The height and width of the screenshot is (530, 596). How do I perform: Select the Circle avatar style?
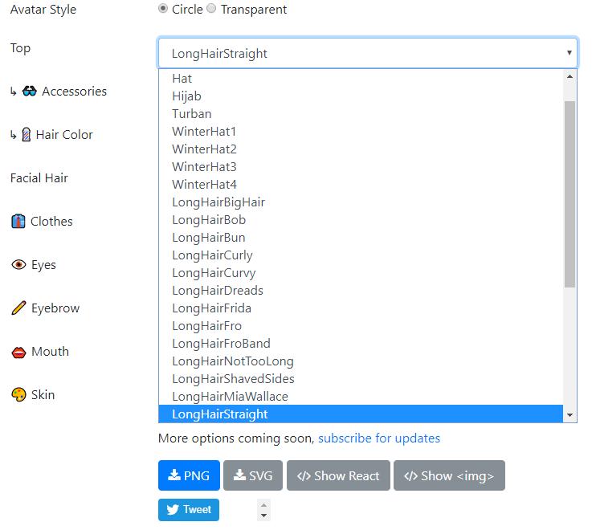click(164, 9)
